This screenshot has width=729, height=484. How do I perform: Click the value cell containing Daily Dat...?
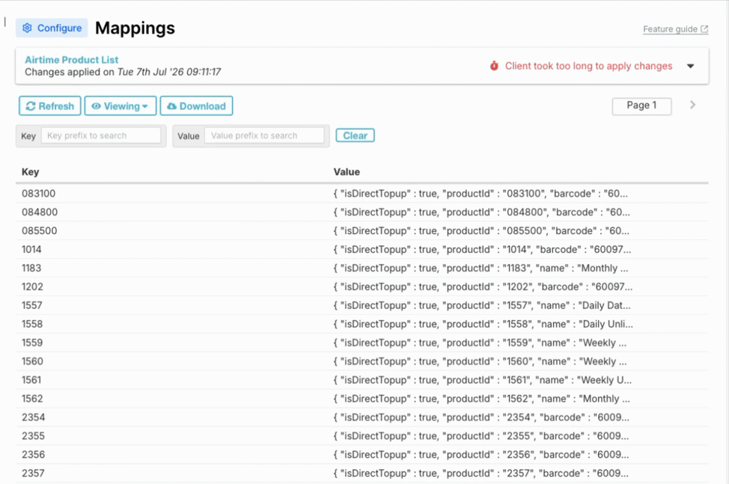(482, 305)
